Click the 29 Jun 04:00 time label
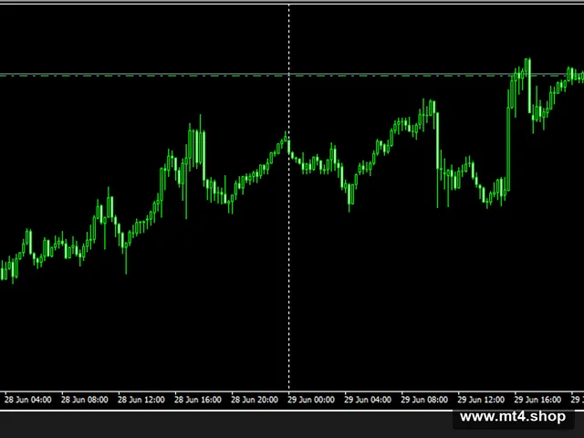584x438 pixels. pos(368,400)
